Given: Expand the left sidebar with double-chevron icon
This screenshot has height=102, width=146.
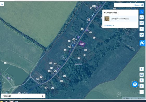Looking at the screenshot, I should coord(2,4).
